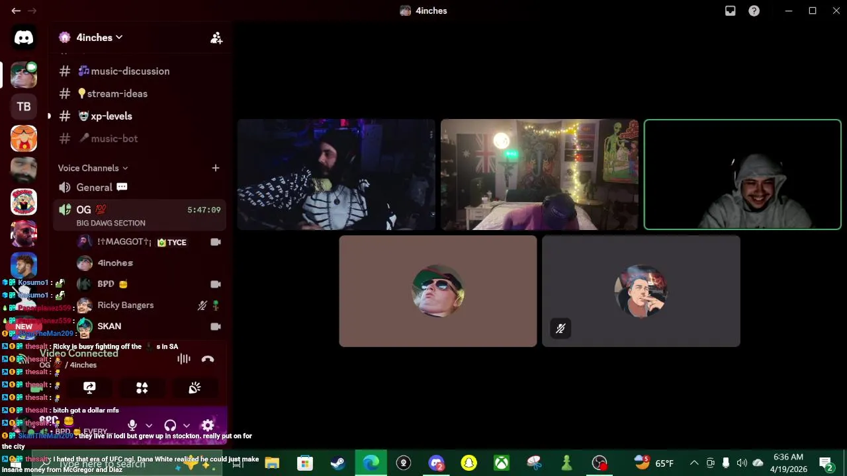Click the camera icon on SKAN's row

(215, 327)
